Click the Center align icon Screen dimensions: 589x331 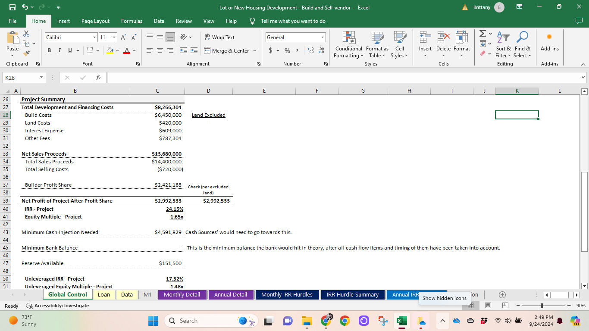click(160, 50)
